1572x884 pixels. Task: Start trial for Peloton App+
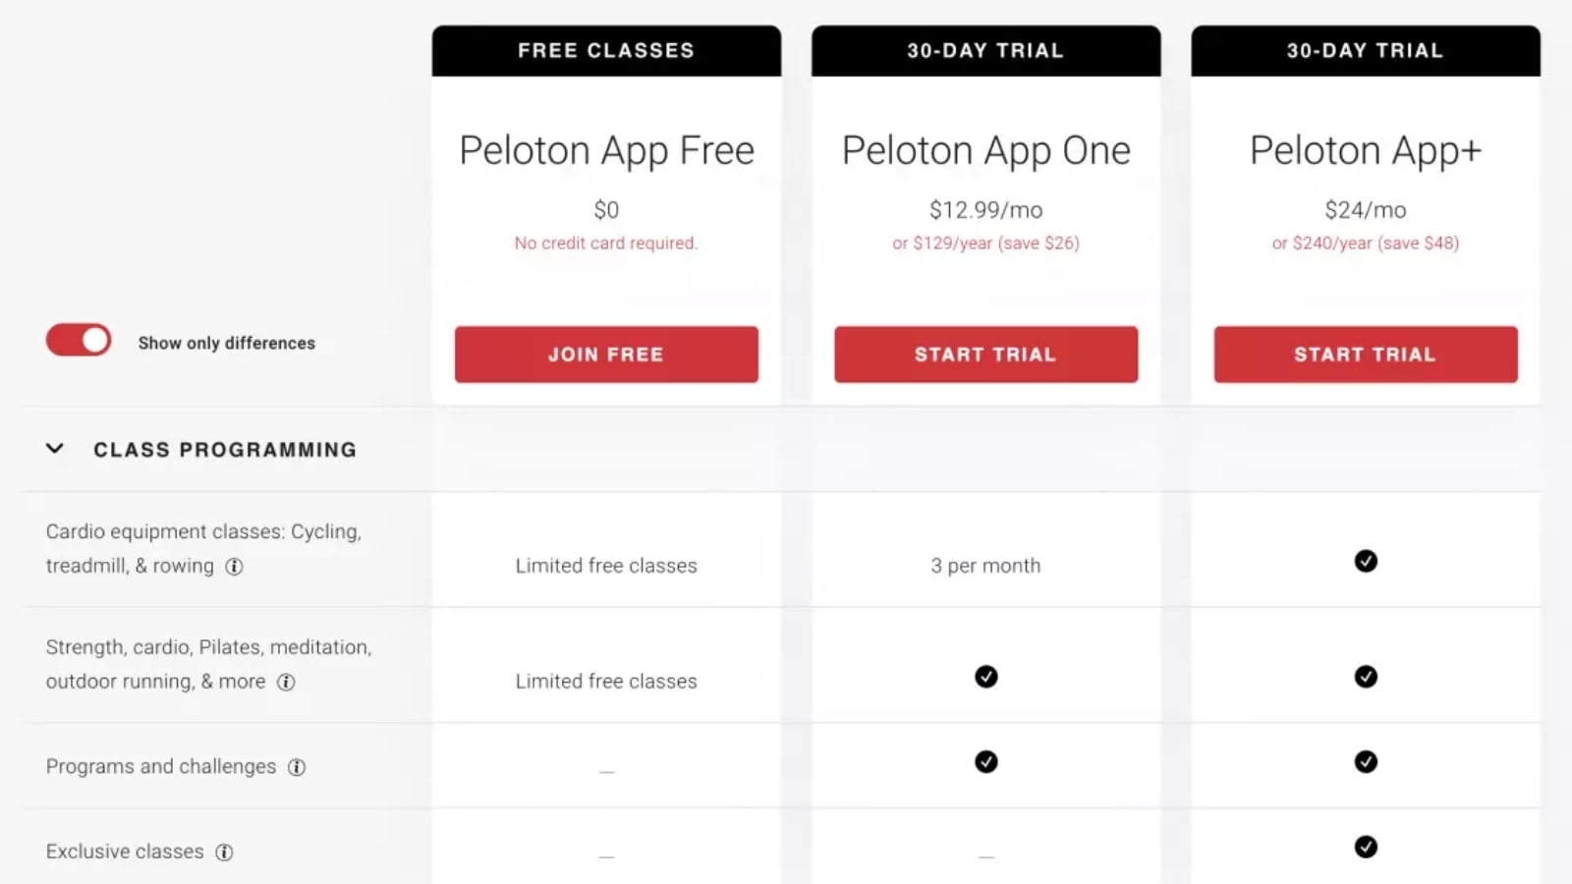(1365, 355)
